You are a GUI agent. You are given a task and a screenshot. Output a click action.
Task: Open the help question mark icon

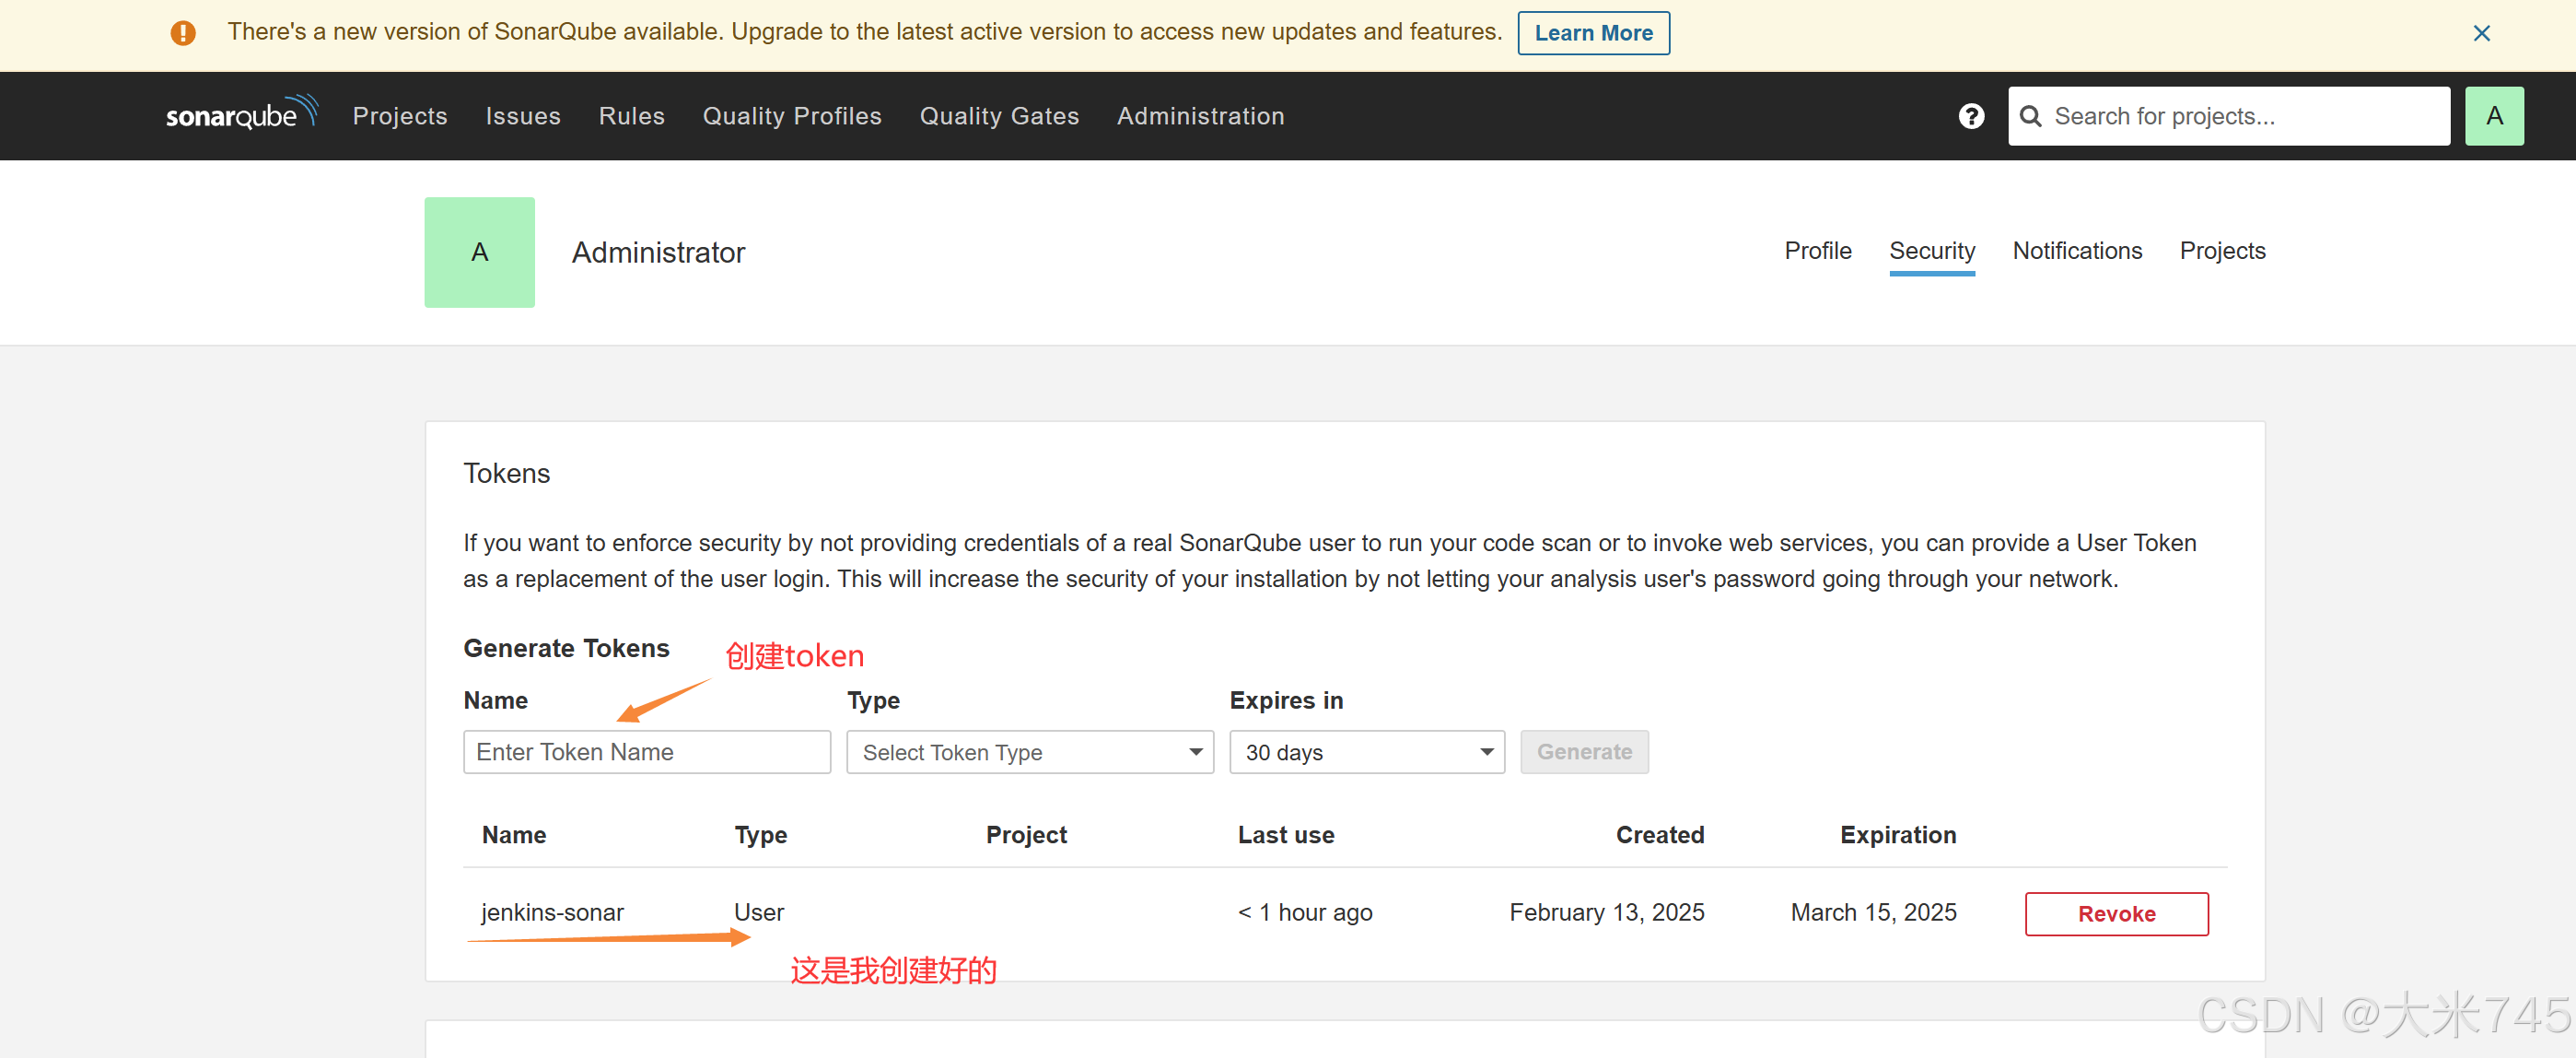tap(1970, 116)
